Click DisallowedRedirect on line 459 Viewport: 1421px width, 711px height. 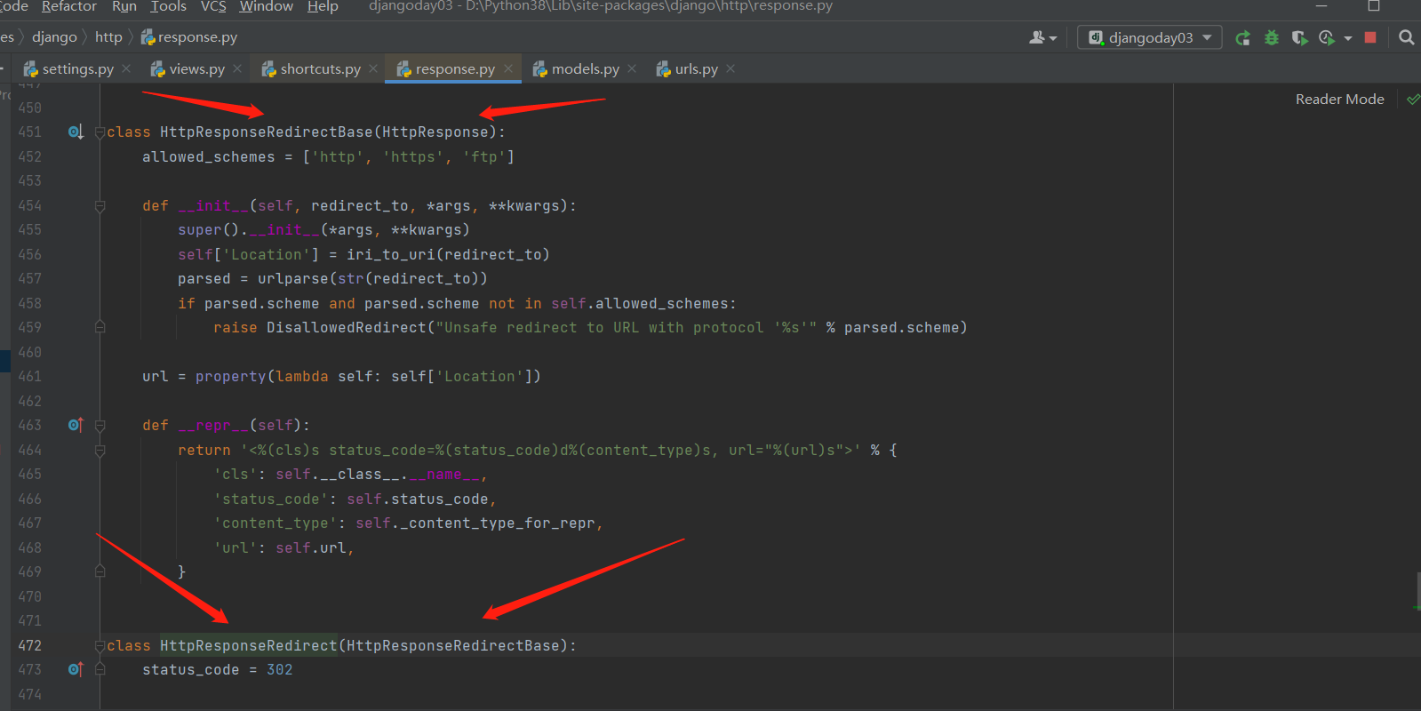tap(347, 328)
